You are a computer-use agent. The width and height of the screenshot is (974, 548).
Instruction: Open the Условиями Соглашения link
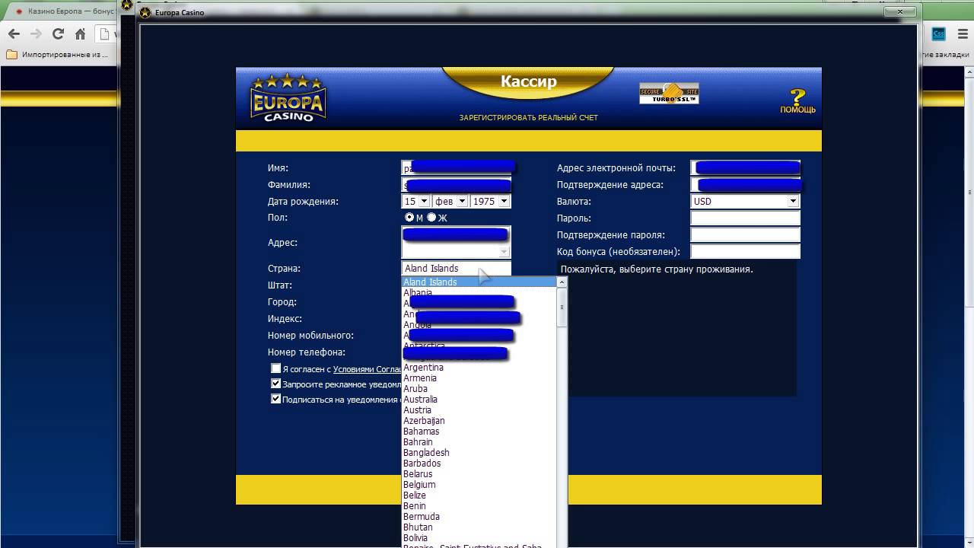(367, 369)
